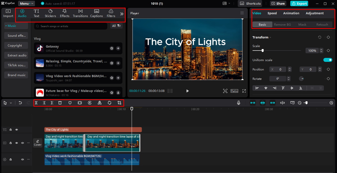
Task: Click the Ratio button in player
Action: click(234, 91)
